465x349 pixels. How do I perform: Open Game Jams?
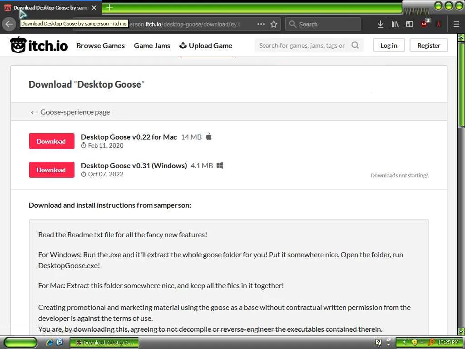(152, 46)
